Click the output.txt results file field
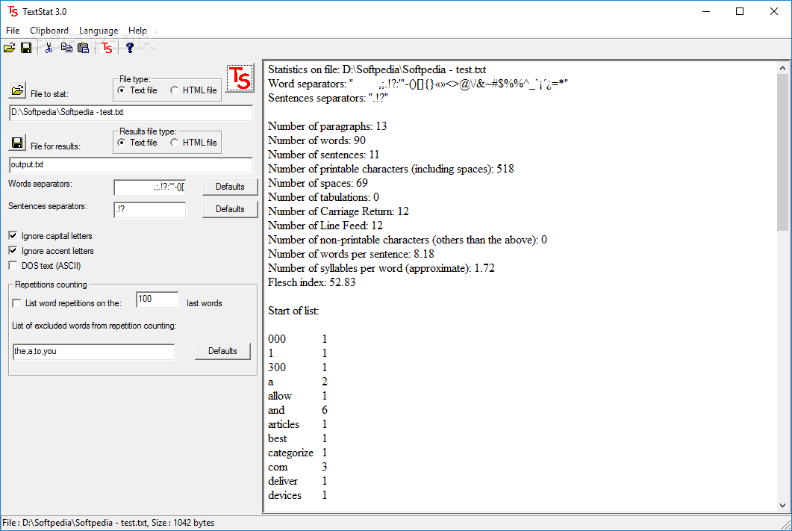This screenshot has width=792, height=531. click(x=131, y=165)
